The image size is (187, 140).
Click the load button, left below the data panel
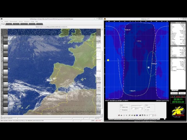(174, 93)
